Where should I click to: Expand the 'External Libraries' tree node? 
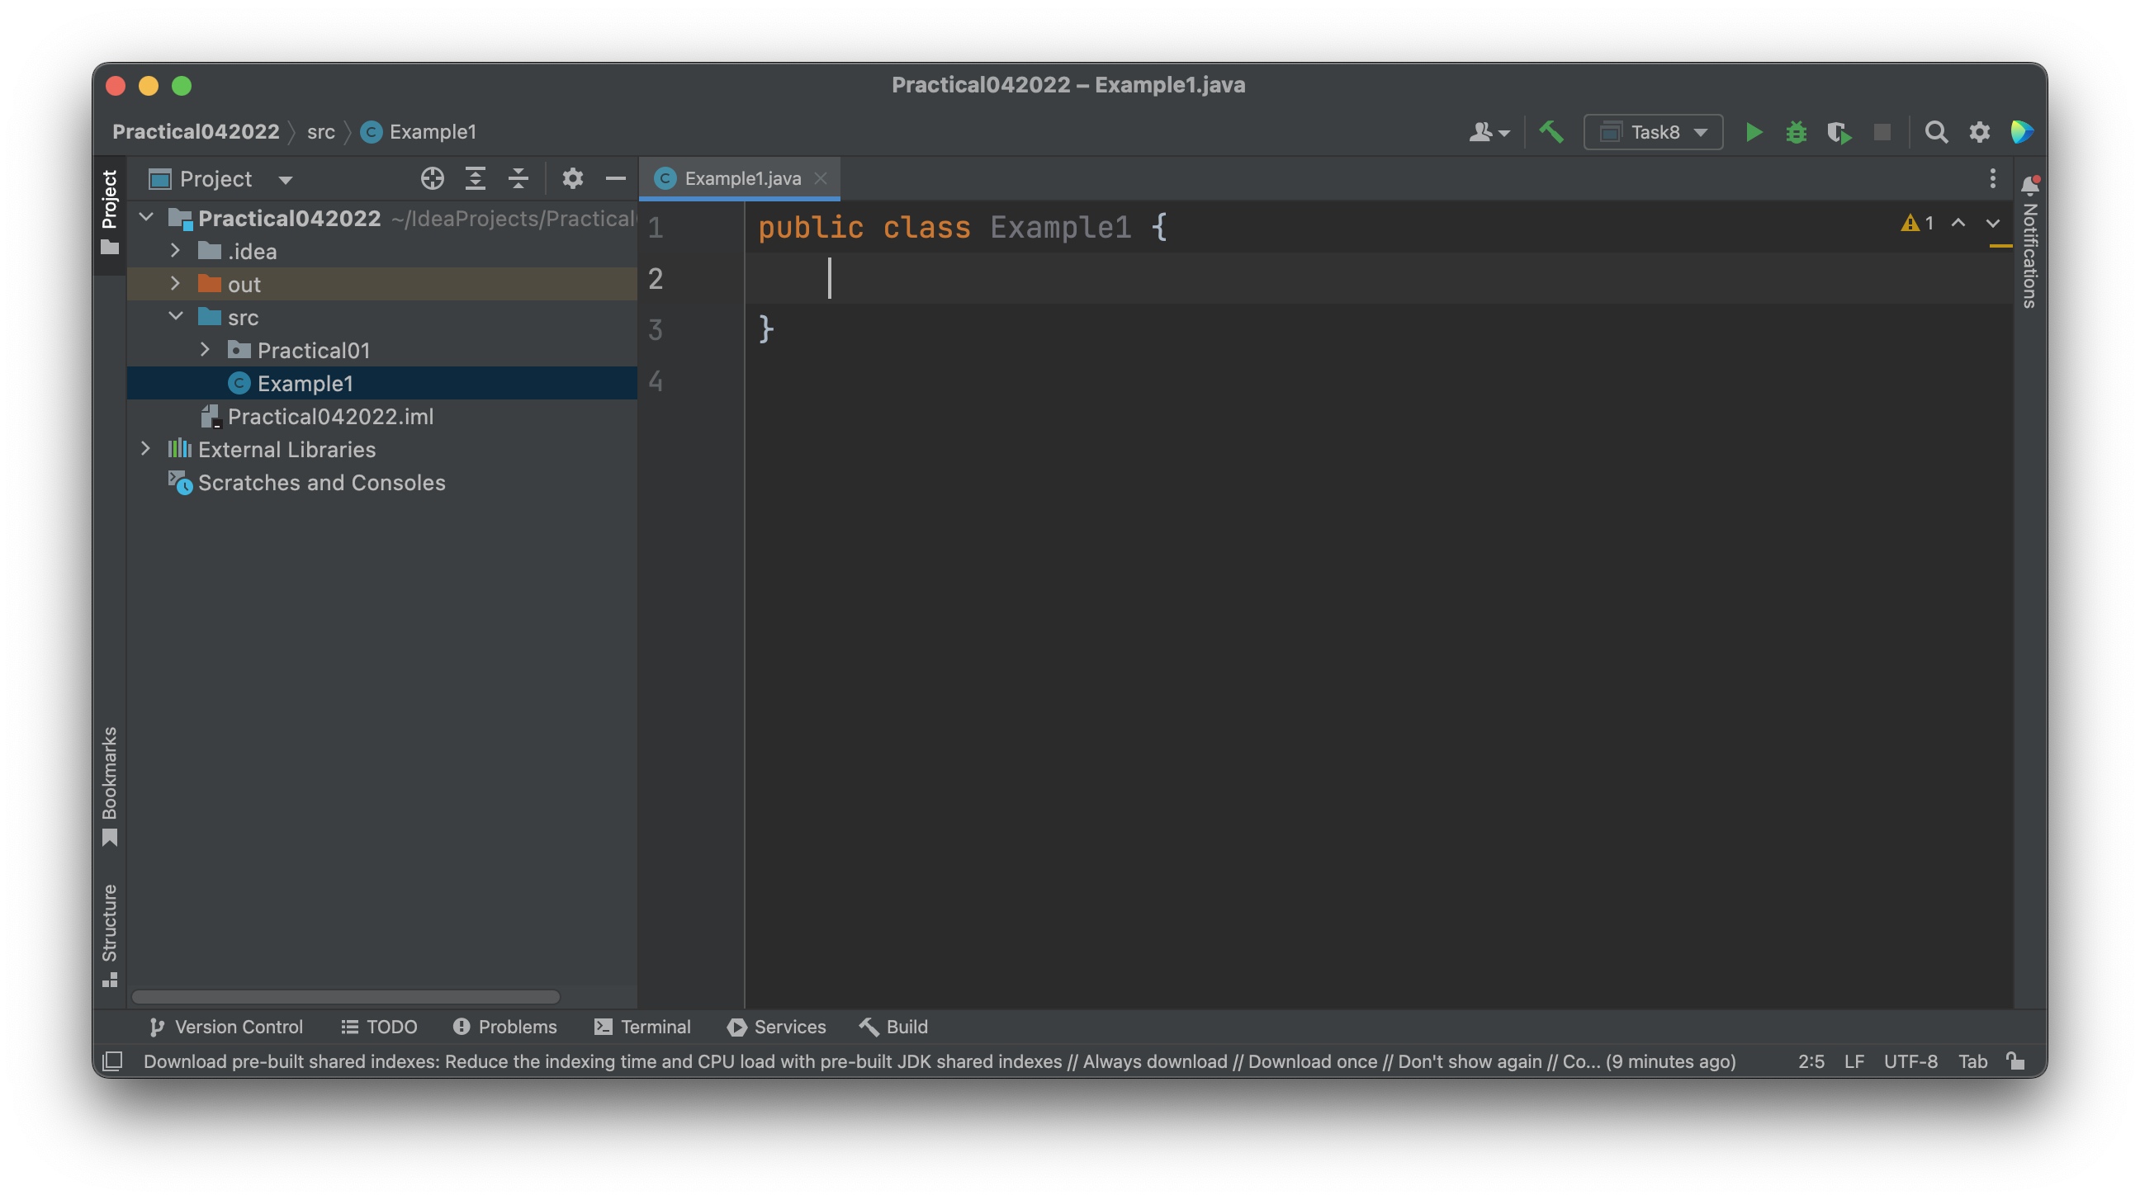[x=143, y=448]
